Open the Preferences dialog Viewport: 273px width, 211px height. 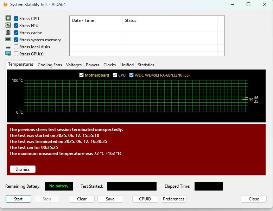[173, 199]
